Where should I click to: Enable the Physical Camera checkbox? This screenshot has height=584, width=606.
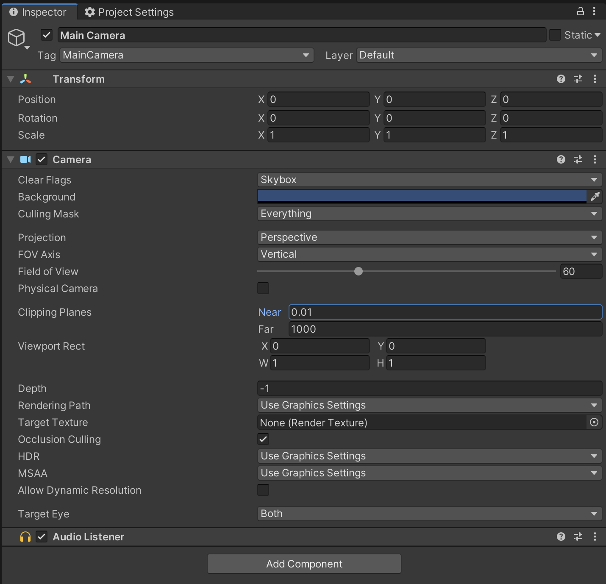263,288
